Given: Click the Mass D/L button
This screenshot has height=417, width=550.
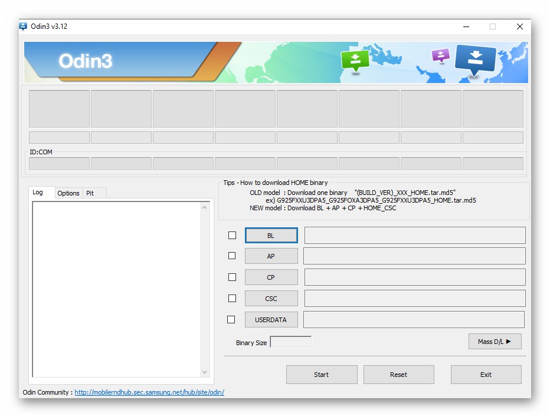Looking at the screenshot, I should [x=495, y=341].
